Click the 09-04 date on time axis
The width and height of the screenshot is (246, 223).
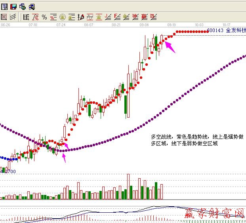tap(144, 25)
